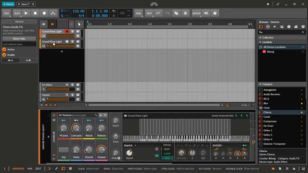
Task: Mute the first Grand Piano Light track
Action: click(78, 31)
